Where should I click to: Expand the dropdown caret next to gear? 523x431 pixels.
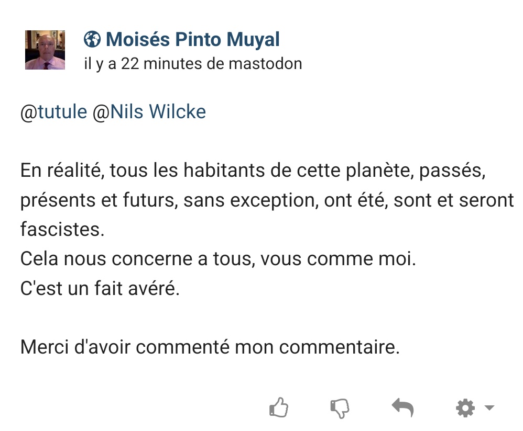pos(489,407)
